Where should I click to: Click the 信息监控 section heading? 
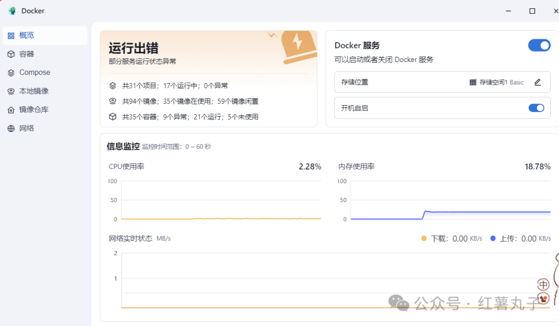pos(123,146)
